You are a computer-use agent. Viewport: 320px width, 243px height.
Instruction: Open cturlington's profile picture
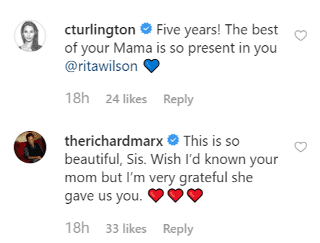[x=30, y=36]
